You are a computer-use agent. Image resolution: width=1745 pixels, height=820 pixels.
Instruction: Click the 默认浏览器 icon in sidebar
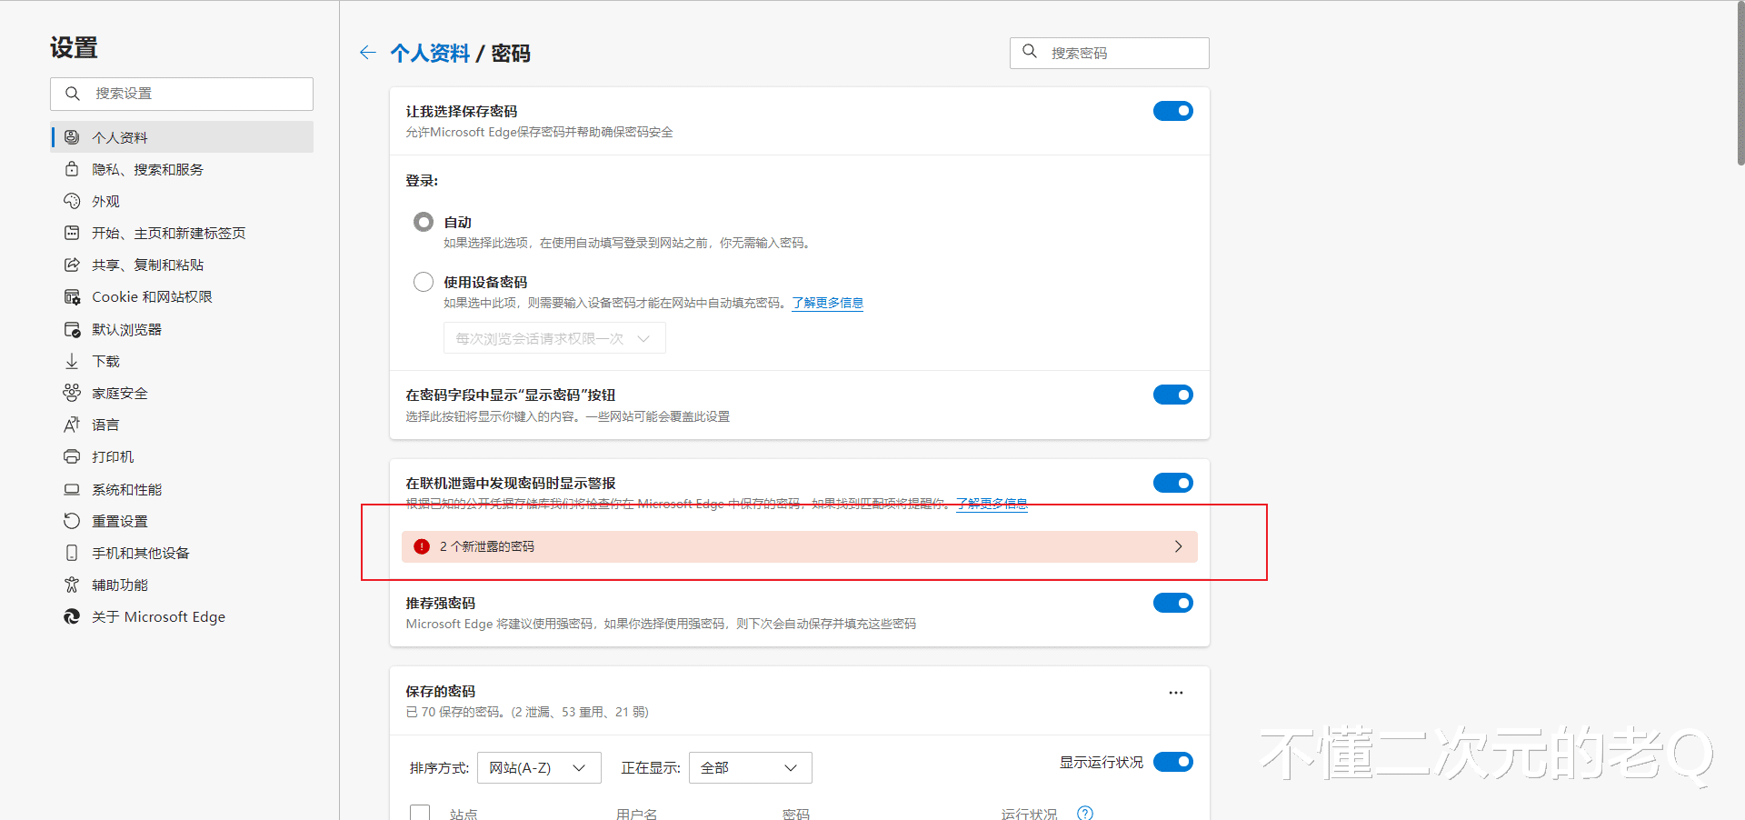tap(72, 329)
